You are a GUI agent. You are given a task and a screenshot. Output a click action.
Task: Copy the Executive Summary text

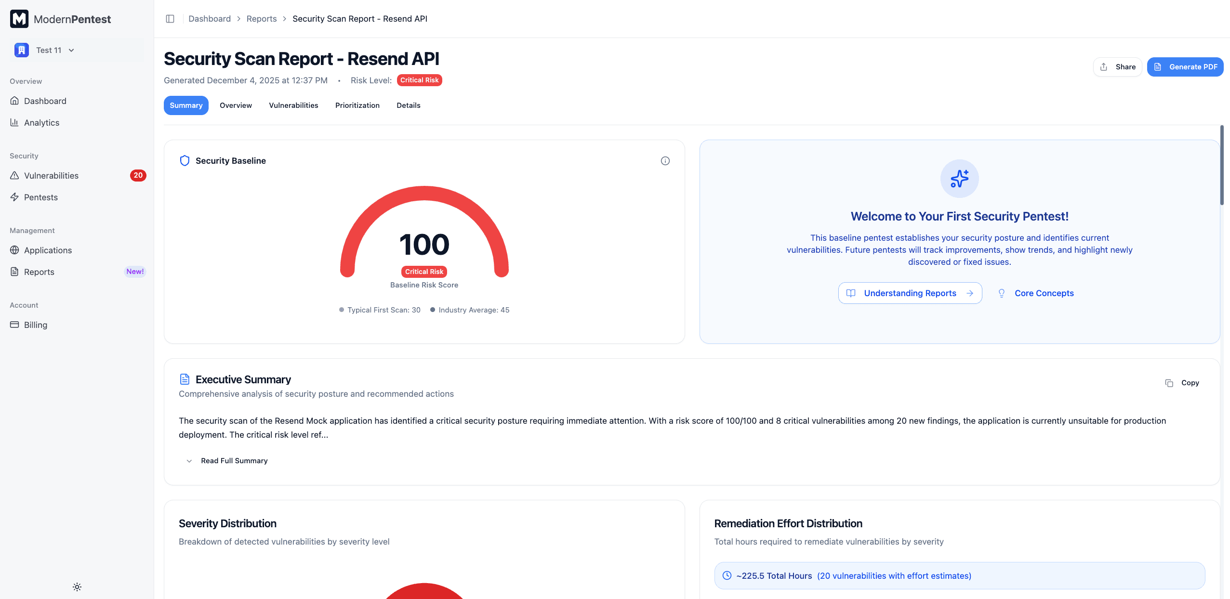click(x=1182, y=382)
